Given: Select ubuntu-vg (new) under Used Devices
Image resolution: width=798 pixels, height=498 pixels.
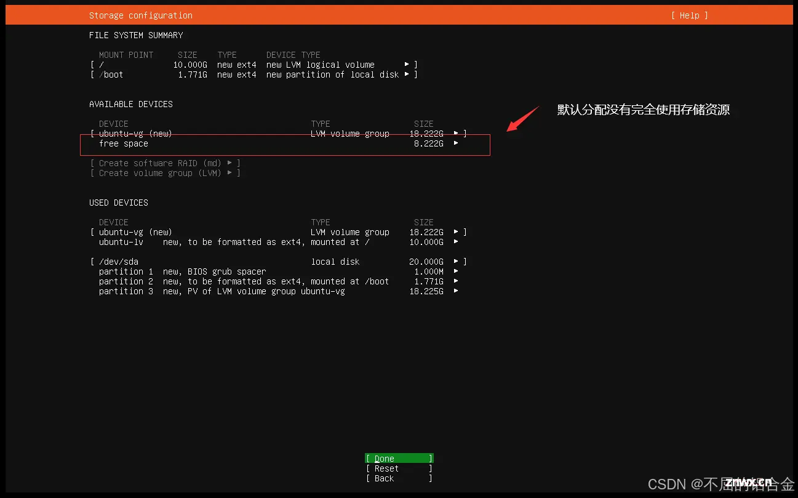Looking at the screenshot, I should pos(278,232).
